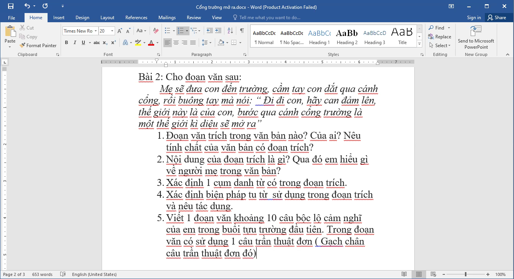Viewport: 514px width, 279px height.
Task: Clear all formatting eraser icon
Action: pyautogui.click(x=156, y=31)
